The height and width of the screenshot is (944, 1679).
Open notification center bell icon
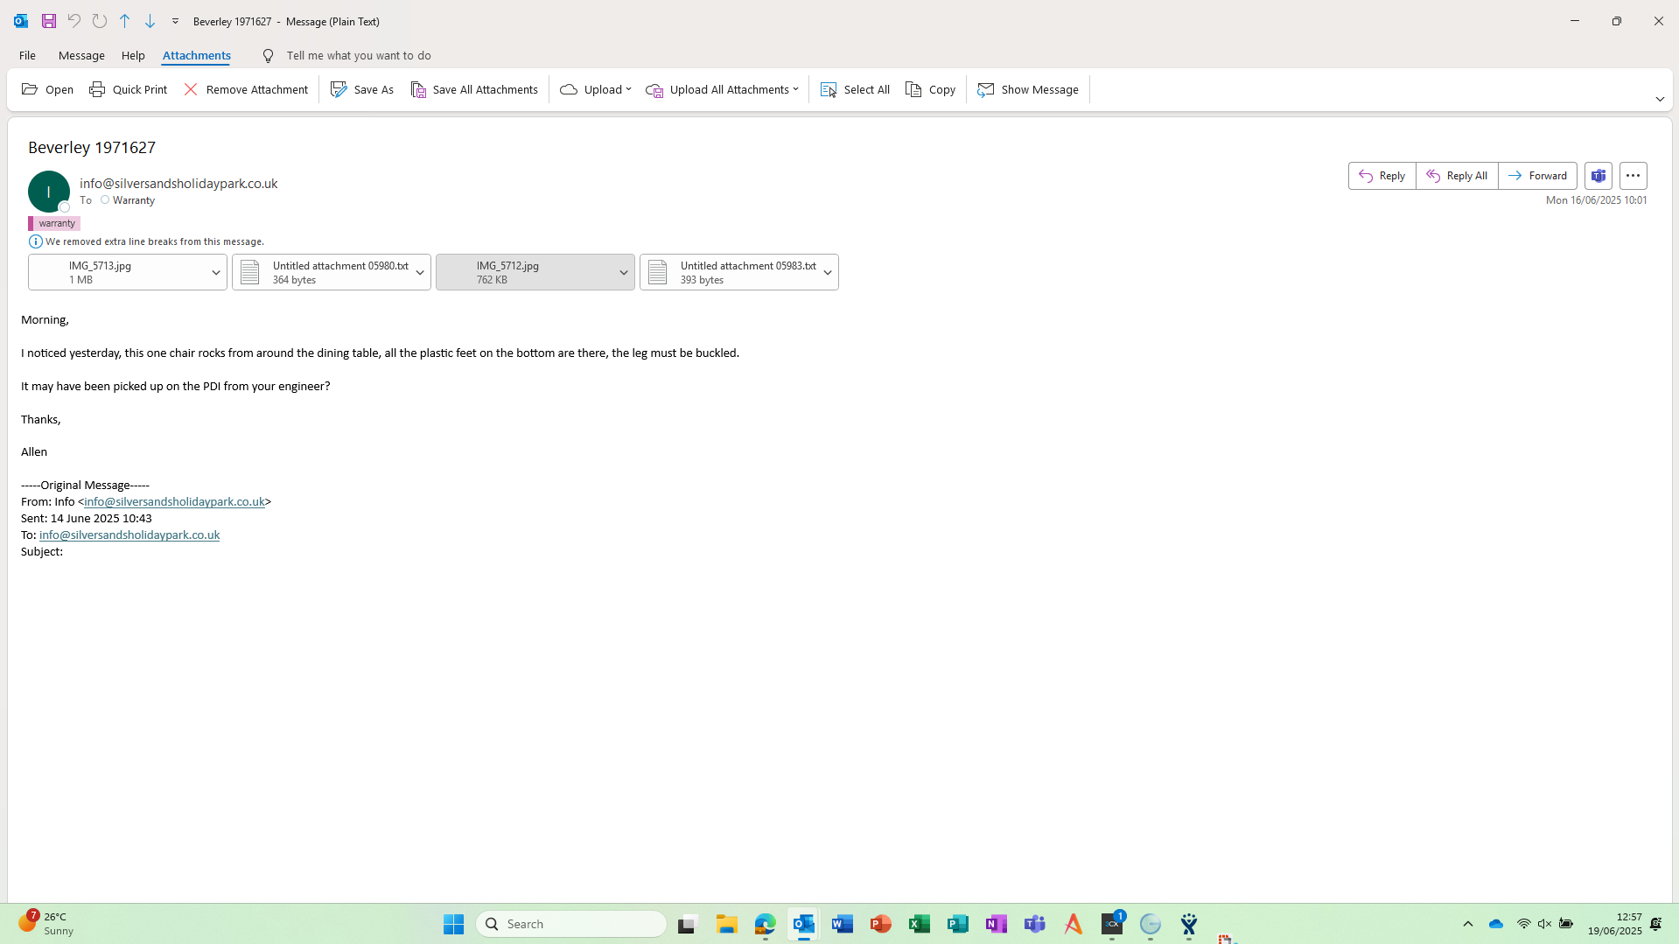click(x=1656, y=924)
